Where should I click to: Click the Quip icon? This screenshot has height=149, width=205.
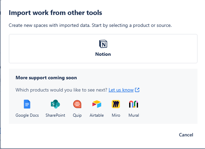pos(77,104)
